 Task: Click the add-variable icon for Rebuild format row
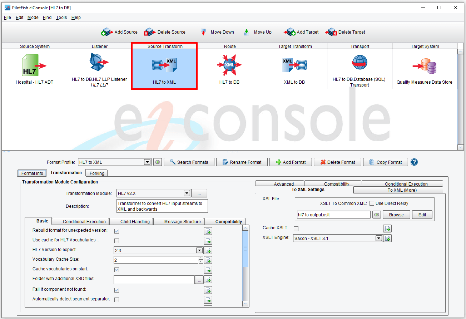point(208,231)
